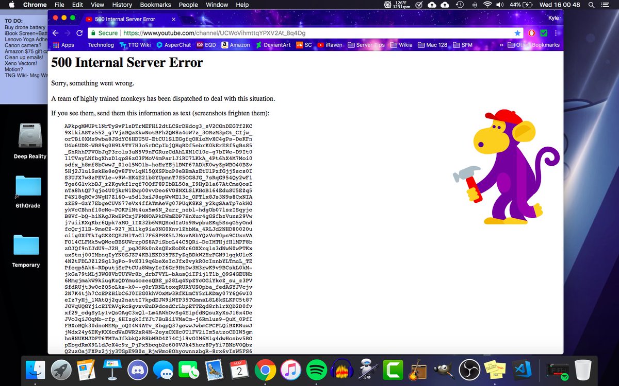
Task: Open the iRaven bookmark
Action: tap(330, 45)
